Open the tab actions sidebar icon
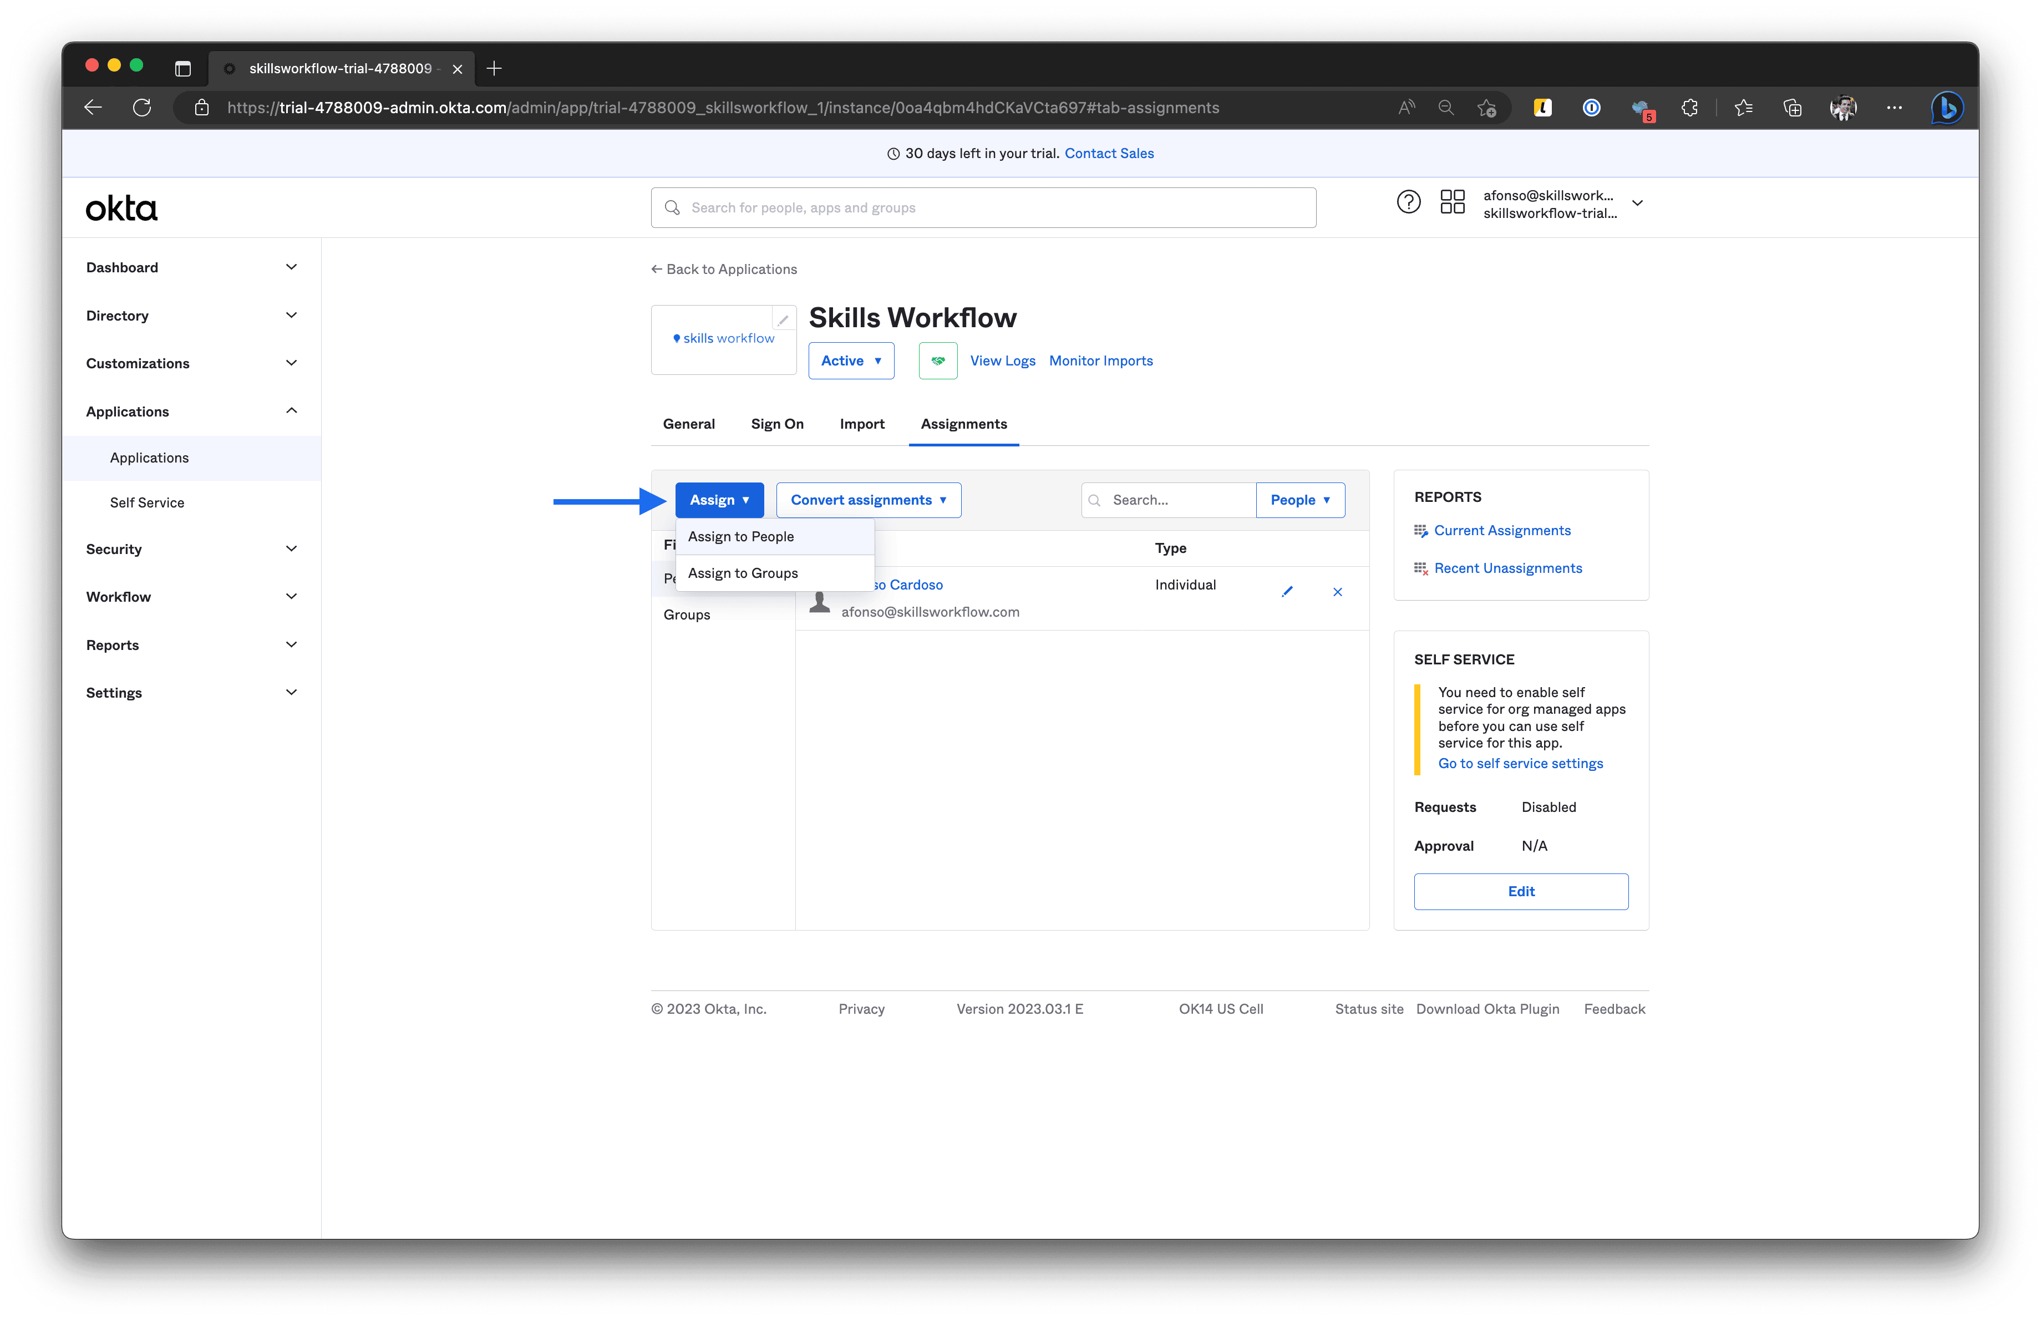The height and width of the screenshot is (1321, 2041). click(182, 69)
